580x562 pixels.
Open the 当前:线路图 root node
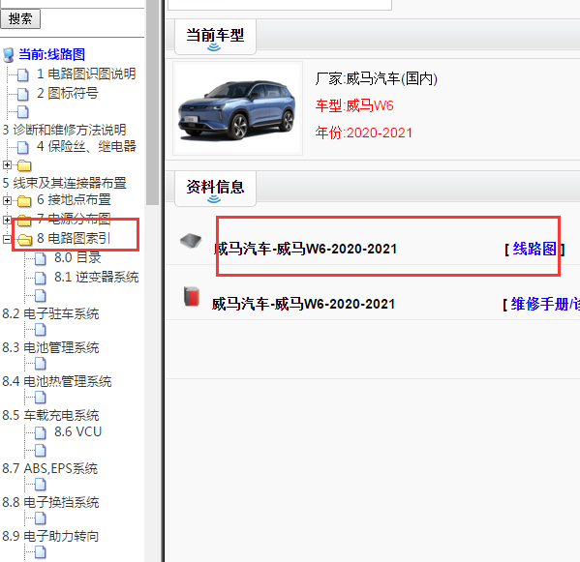click(51, 54)
